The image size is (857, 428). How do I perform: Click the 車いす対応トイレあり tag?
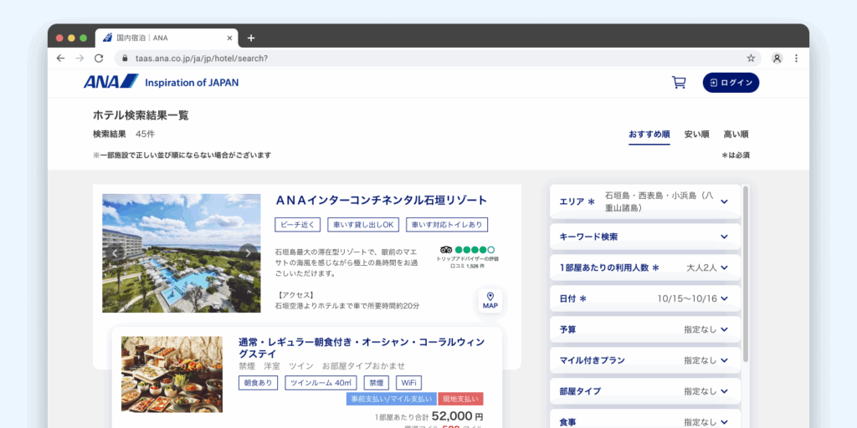pos(447,225)
